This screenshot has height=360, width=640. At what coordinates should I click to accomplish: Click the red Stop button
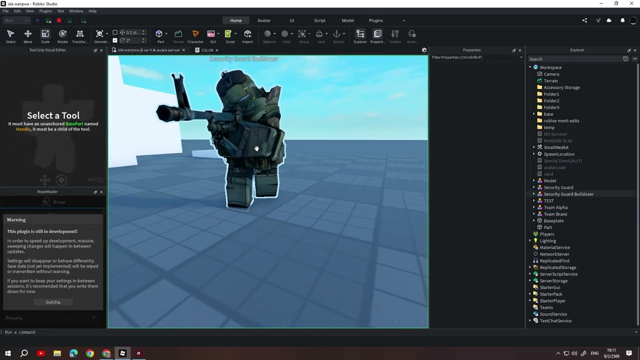point(58,20)
